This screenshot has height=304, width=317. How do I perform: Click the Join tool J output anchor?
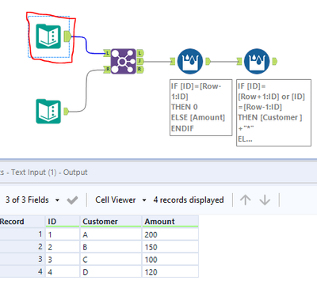(x=140, y=61)
